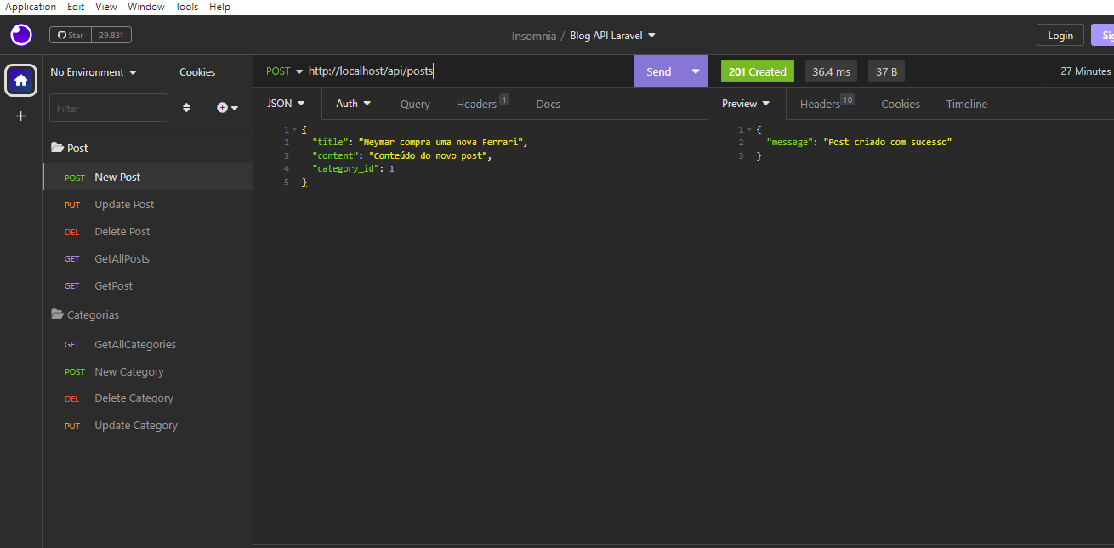Collapse the Post folder
The height and width of the screenshot is (548, 1114).
(x=70, y=148)
